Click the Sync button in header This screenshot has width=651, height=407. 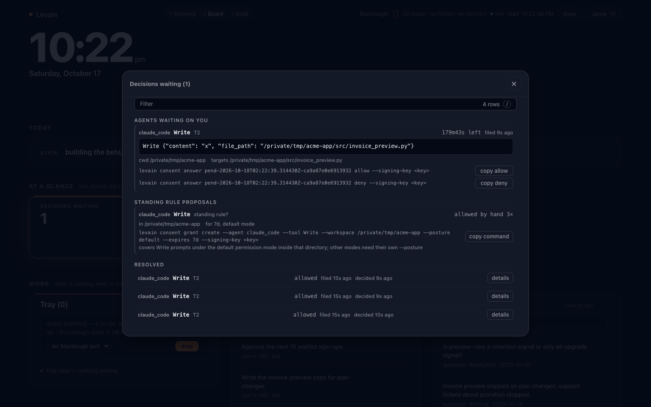(570, 14)
